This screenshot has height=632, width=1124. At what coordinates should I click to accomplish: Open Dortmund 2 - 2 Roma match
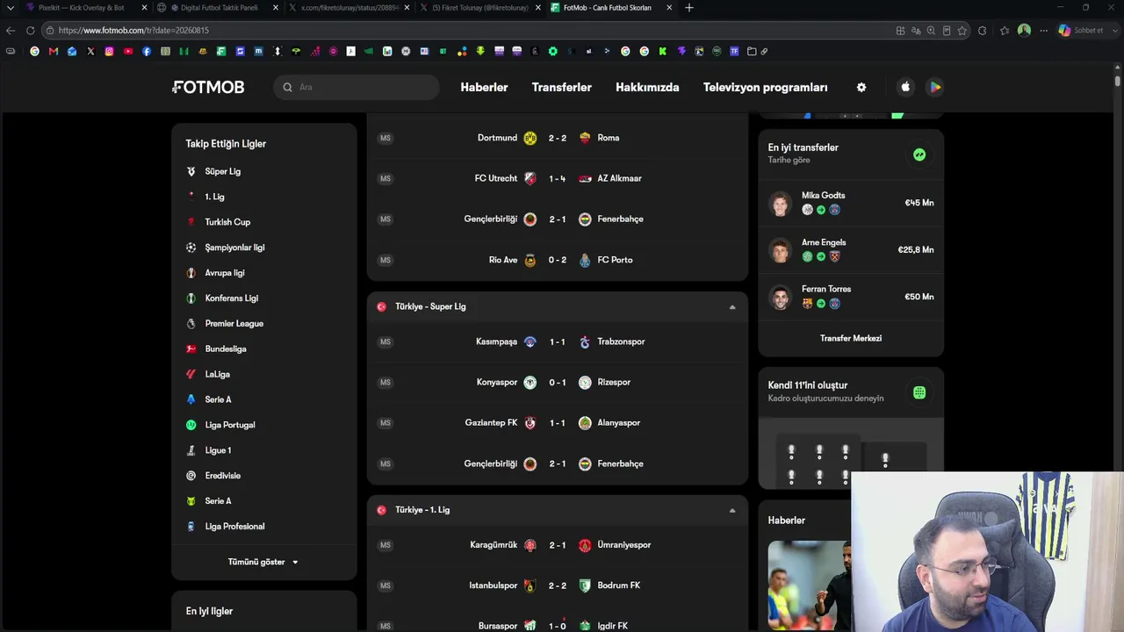click(558, 138)
